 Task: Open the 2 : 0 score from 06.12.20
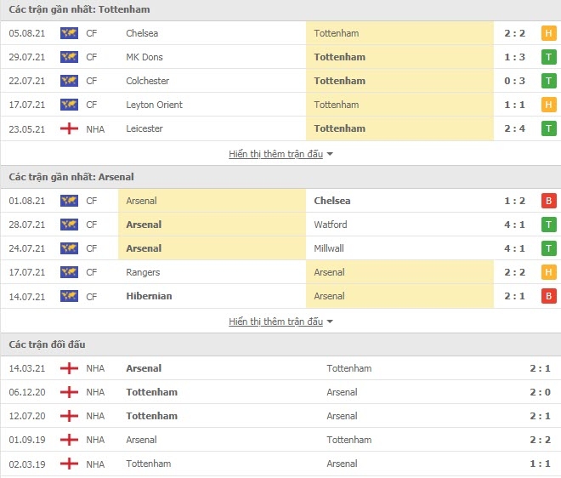pos(540,392)
